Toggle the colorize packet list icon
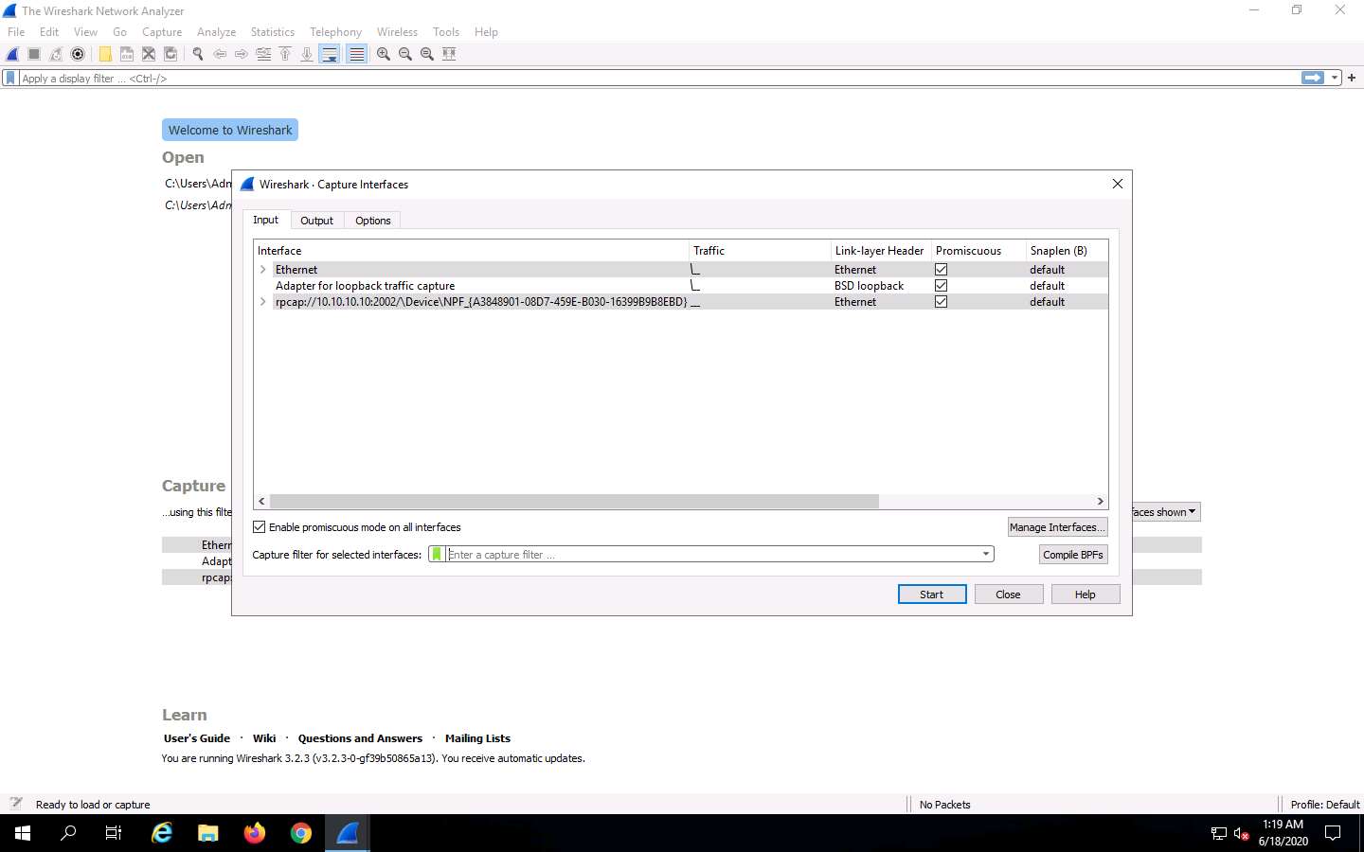Screen dimensions: 1364x852 (x=356, y=54)
